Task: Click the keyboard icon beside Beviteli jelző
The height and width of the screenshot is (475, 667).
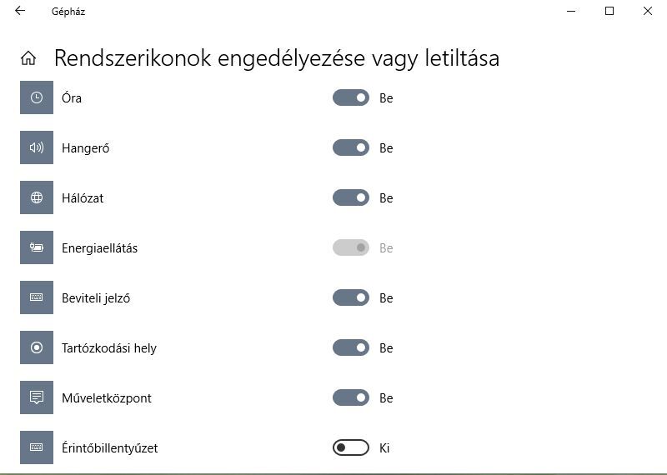Action: coord(37,298)
